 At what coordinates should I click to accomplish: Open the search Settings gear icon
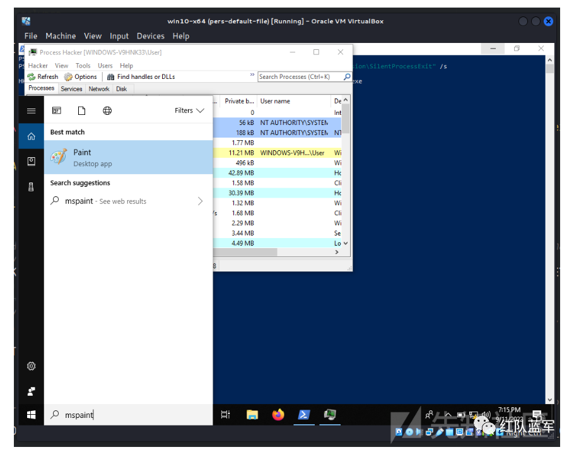pyautogui.click(x=32, y=366)
